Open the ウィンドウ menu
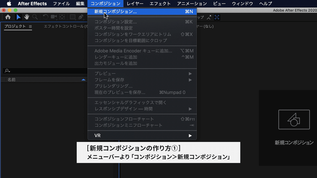 coord(242,4)
